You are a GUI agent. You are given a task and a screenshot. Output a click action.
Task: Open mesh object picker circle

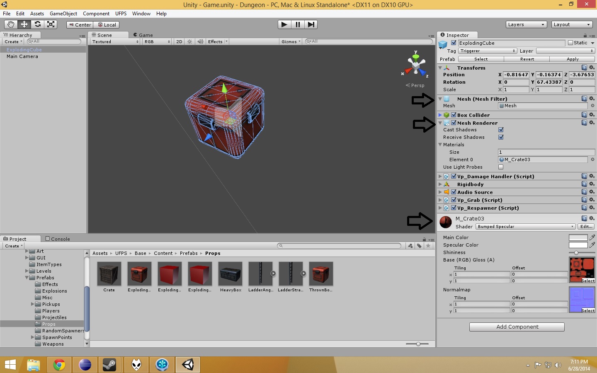click(592, 106)
